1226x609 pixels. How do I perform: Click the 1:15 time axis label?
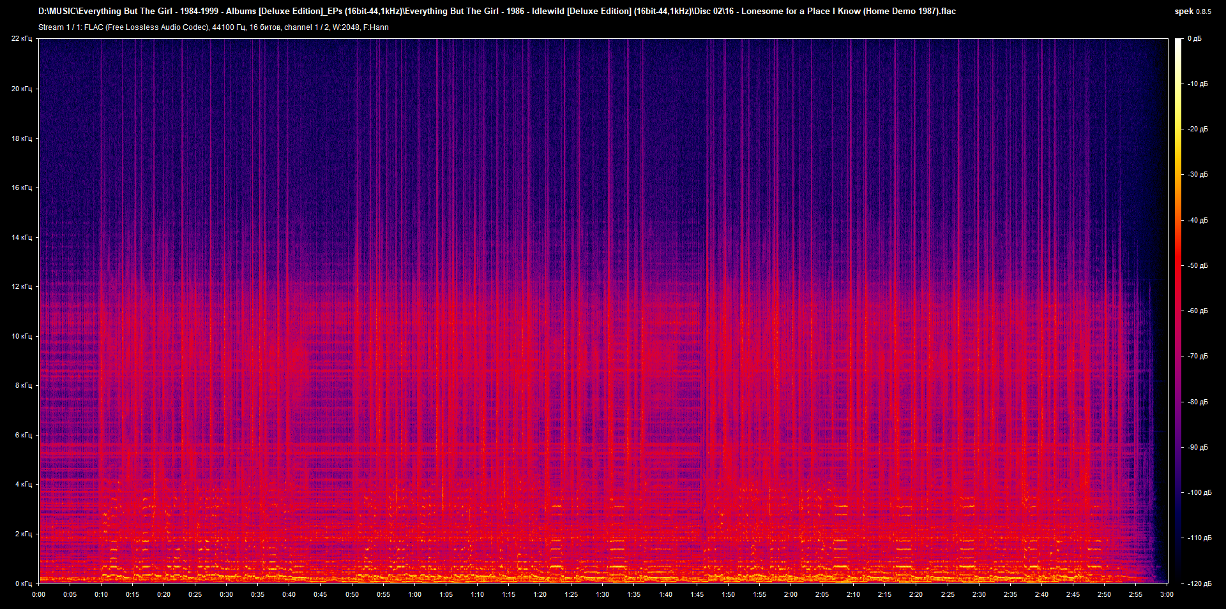click(x=509, y=594)
